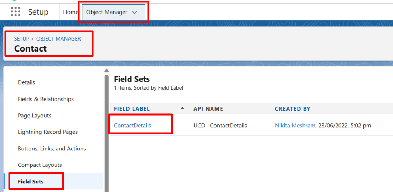Open Lightning Record Pages sidebar item

[x=48, y=132]
